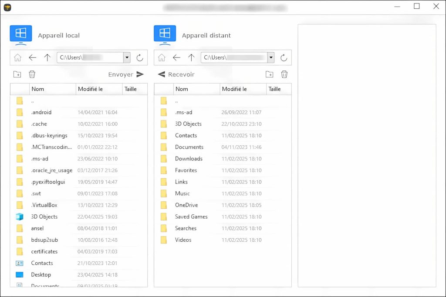Create a new folder on the remote device
The image size is (446, 297).
click(269, 74)
